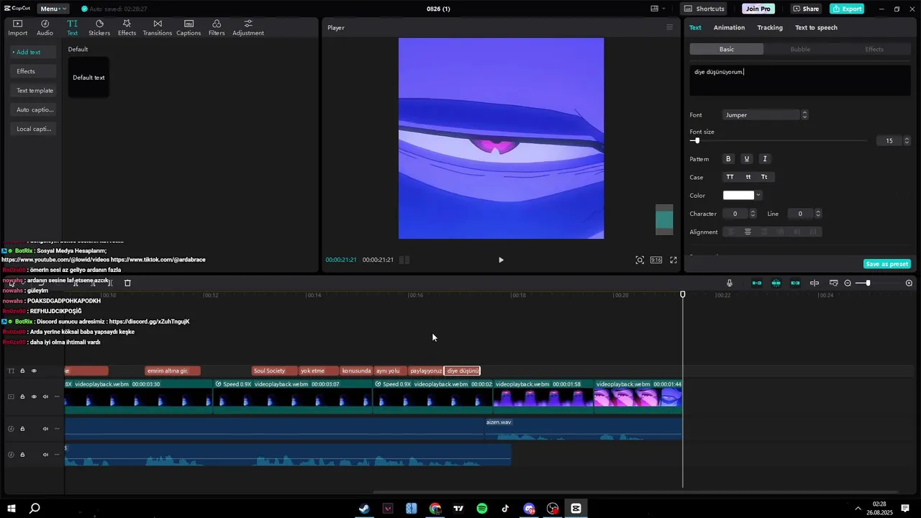Click the Join Pro button
Viewport: 921px width, 518px height.
pyautogui.click(x=758, y=9)
